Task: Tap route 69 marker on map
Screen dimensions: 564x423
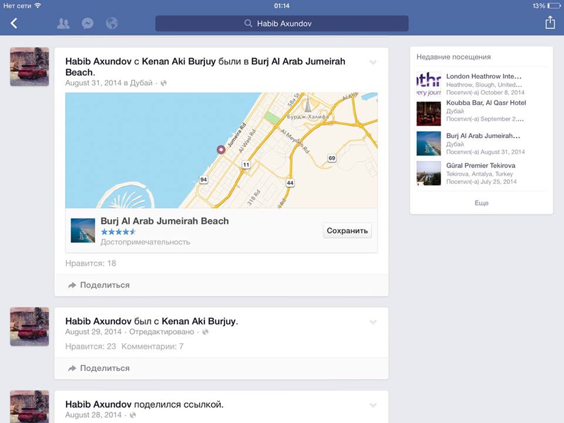Action: coord(331,158)
